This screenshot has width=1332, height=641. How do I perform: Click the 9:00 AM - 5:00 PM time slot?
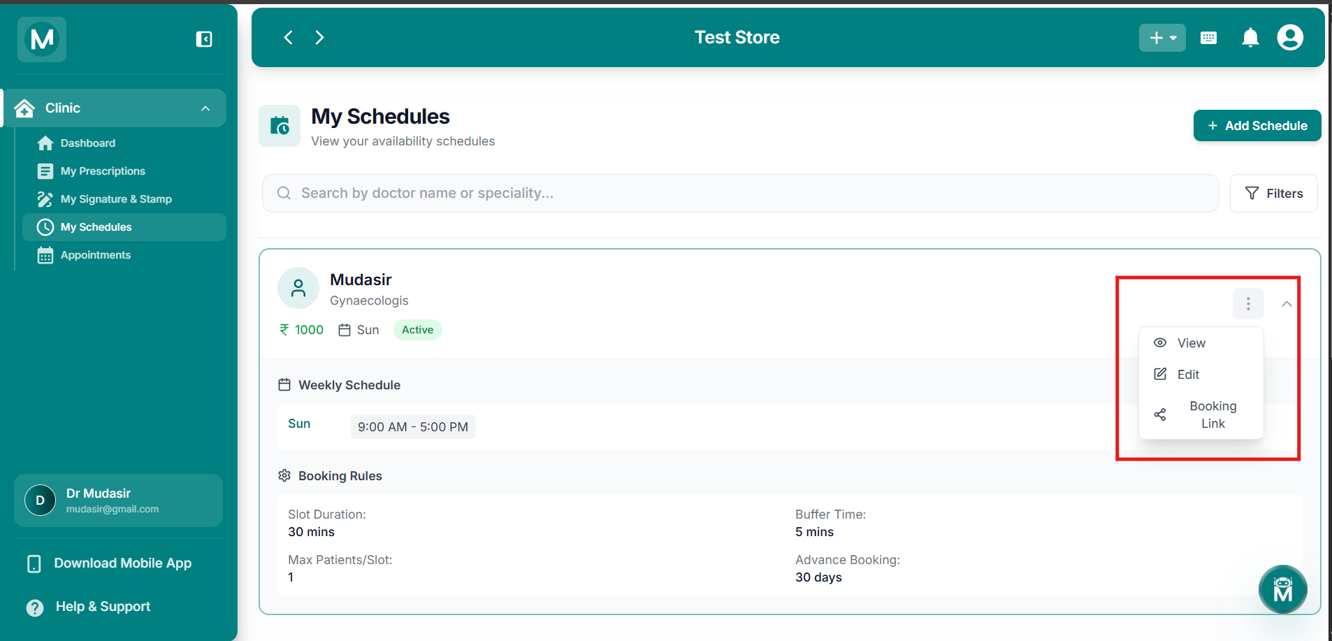tap(413, 427)
